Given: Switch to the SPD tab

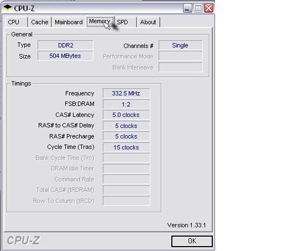Looking at the screenshot, I should [125, 22].
